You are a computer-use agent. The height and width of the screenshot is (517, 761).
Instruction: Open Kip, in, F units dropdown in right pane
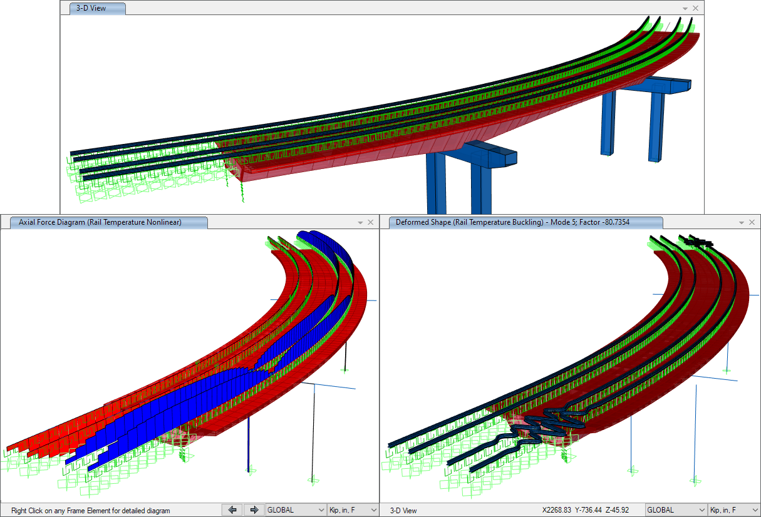click(x=733, y=510)
